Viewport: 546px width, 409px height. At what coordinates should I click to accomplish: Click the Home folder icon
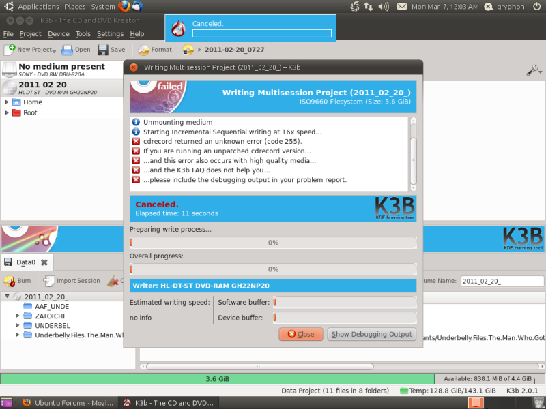click(x=16, y=102)
